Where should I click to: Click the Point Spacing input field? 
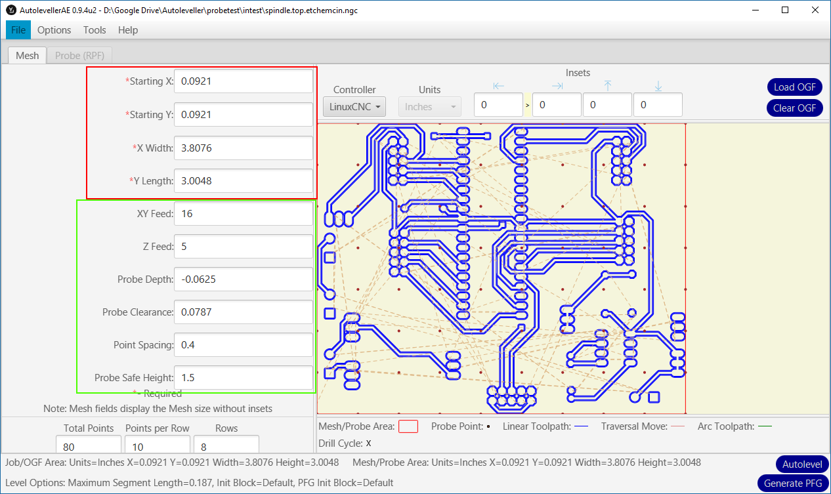(244, 345)
